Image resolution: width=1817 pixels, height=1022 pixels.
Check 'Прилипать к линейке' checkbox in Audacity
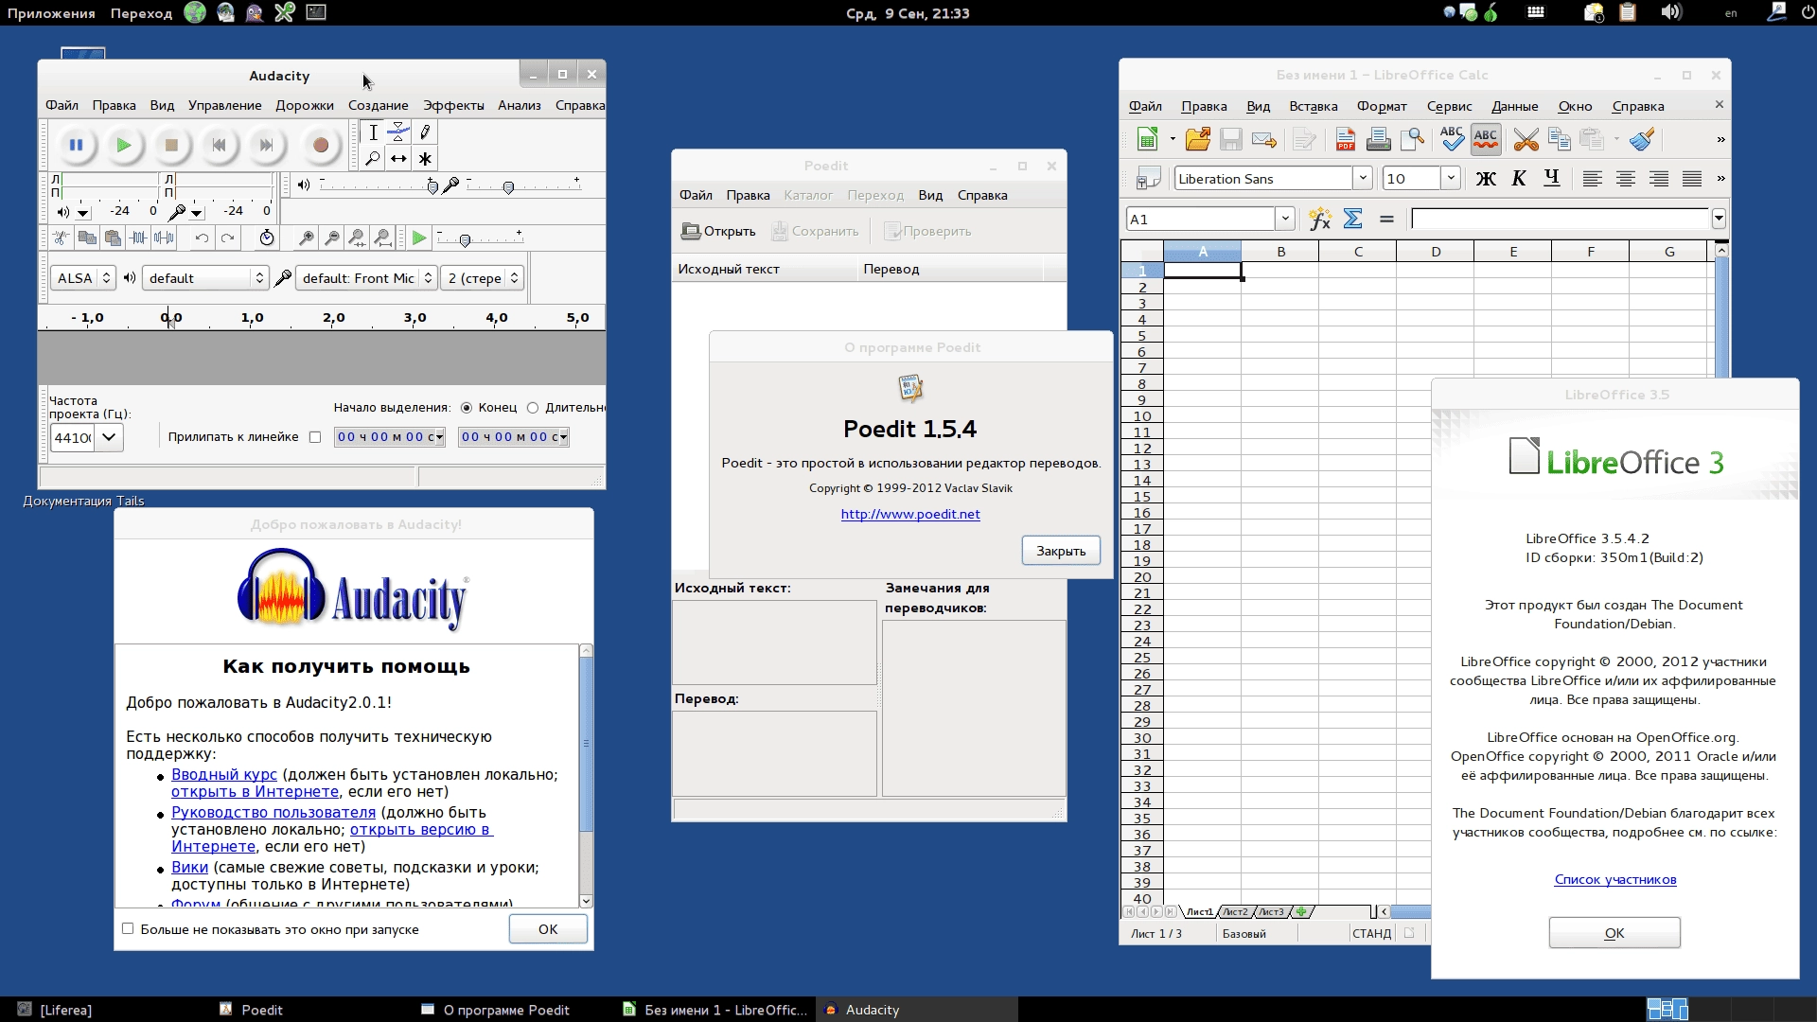click(315, 437)
